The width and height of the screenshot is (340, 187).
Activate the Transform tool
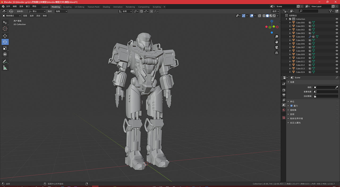[5, 54]
